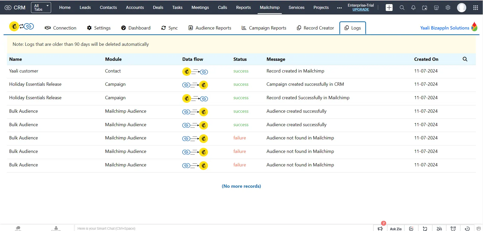Viewport: 483px width, 231px height.
Task: Open the more tabs ellipsis menu
Action: click(x=339, y=8)
